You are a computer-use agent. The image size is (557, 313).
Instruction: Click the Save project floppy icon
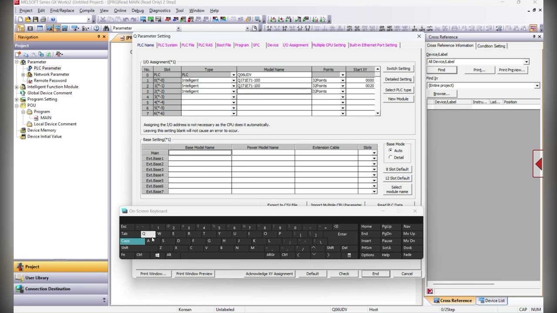(35, 20)
